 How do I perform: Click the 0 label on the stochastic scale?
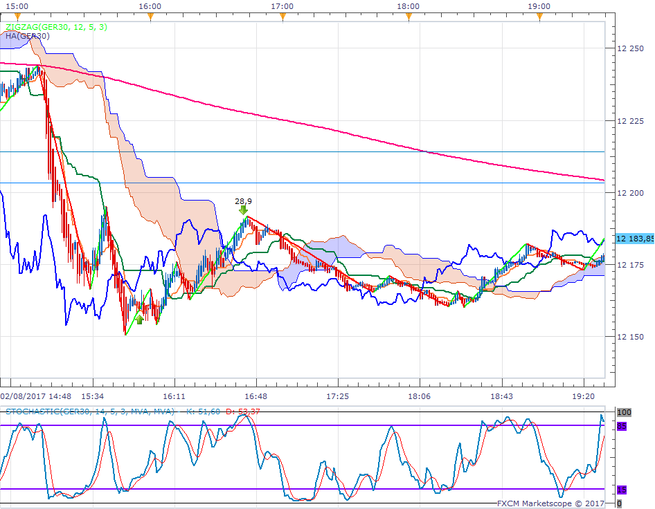click(x=619, y=503)
